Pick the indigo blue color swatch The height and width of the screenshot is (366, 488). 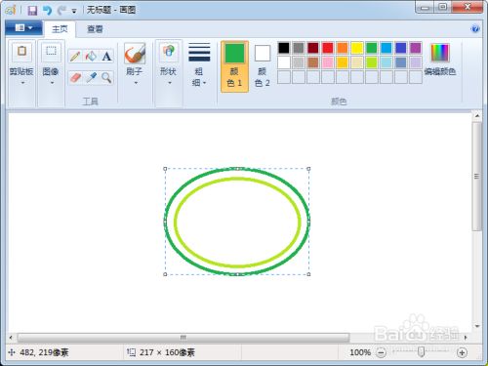click(401, 48)
